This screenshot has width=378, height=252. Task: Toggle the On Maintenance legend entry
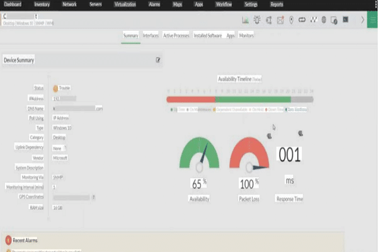(x=199, y=110)
